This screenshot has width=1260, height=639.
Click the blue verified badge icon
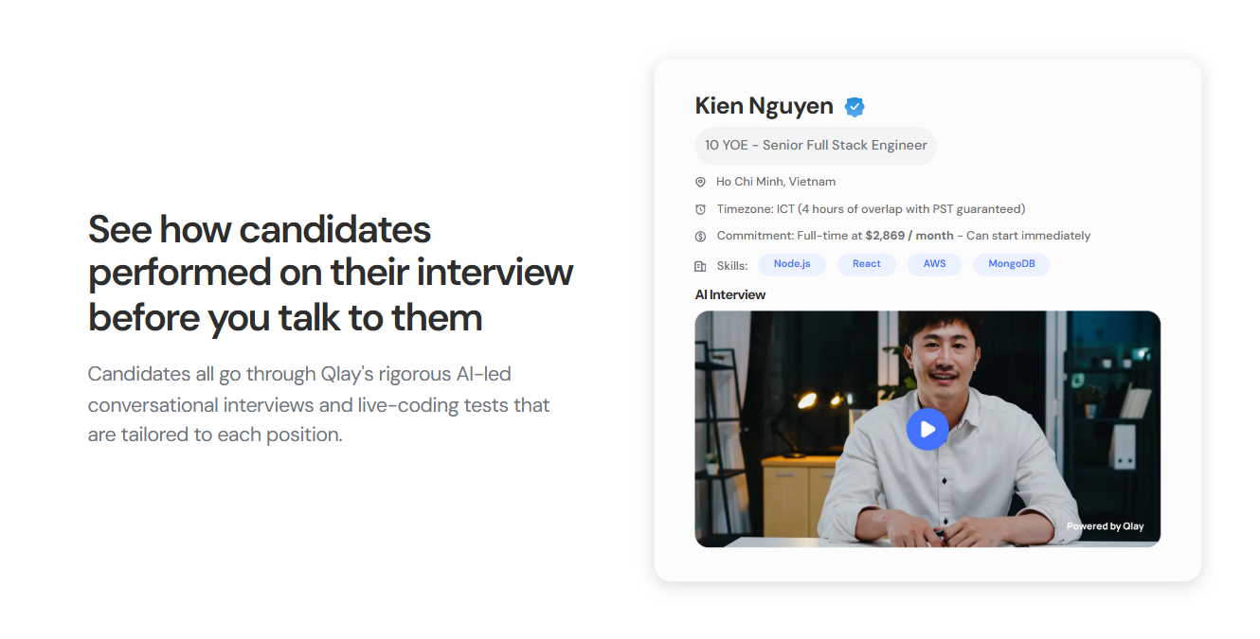[x=855, y=107]
